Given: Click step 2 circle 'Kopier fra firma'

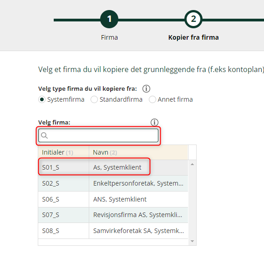Looking at the screenshot, I should click(193, 19).
